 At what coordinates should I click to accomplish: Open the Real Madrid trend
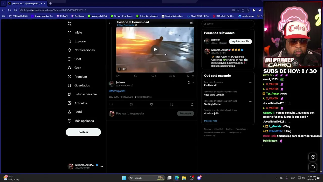210,85
